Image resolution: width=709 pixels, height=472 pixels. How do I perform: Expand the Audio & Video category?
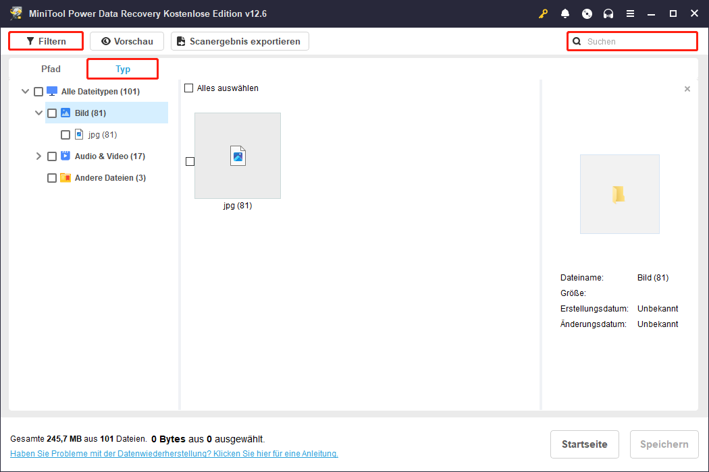(x=38, y=156)
